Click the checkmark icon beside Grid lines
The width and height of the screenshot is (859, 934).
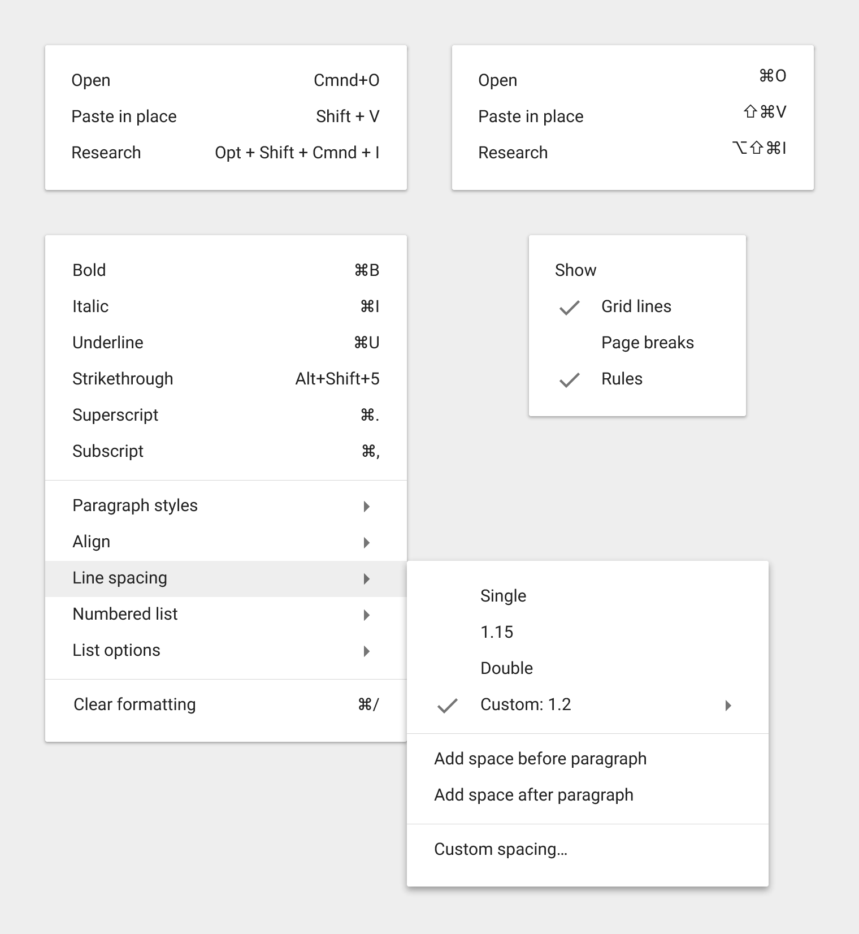pos(569,308)
